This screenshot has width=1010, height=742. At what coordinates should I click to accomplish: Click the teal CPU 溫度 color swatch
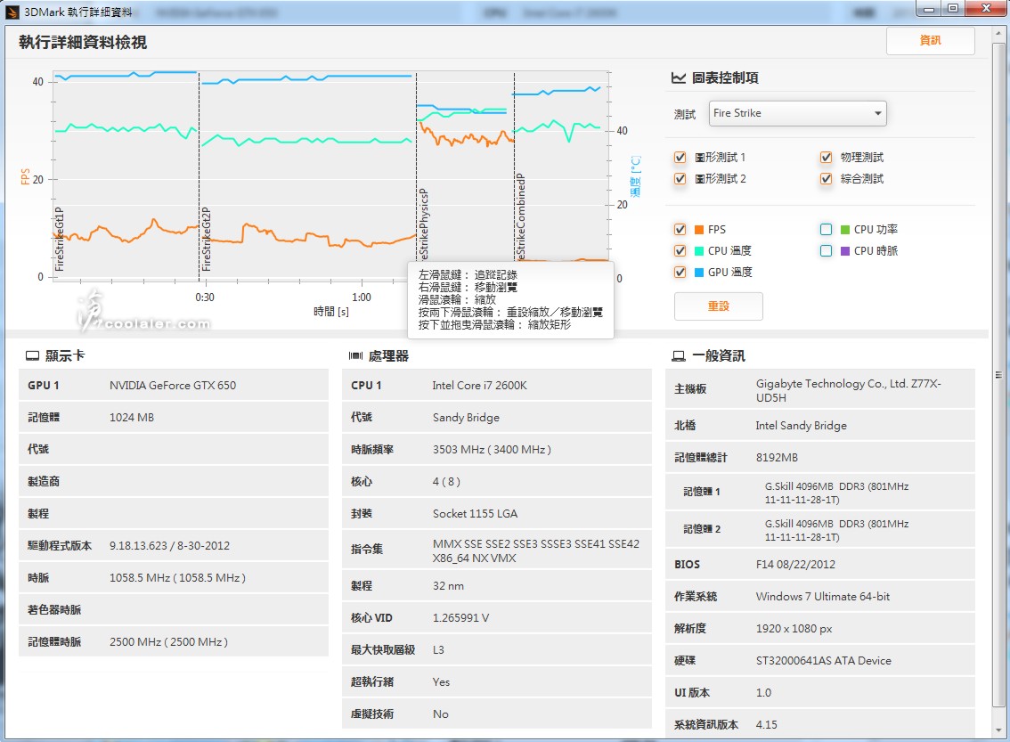[699, 251]
